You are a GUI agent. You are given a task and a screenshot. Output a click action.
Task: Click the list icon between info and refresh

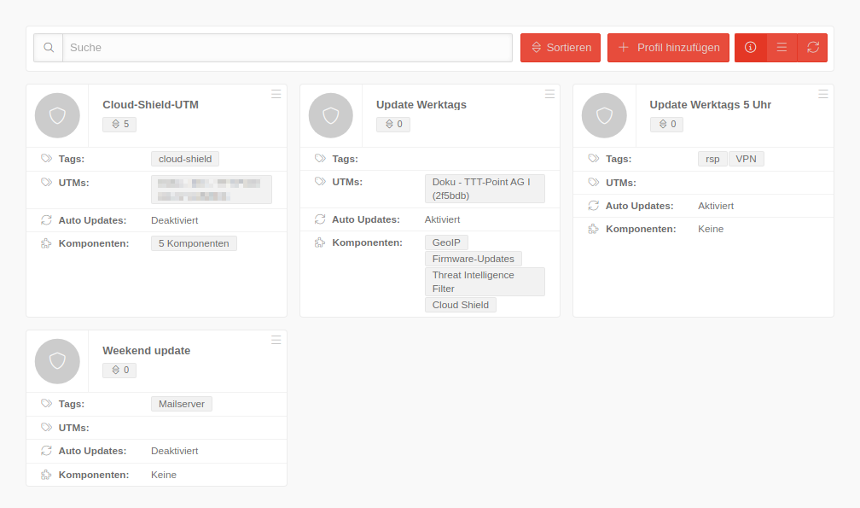click(x=782, y=48)
